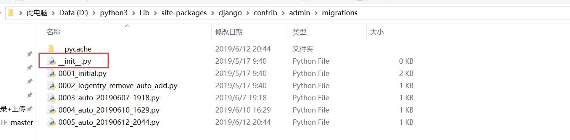The image size is (570, 140).
Task: Go to python3 in the address path
Action: coord(114,13)
